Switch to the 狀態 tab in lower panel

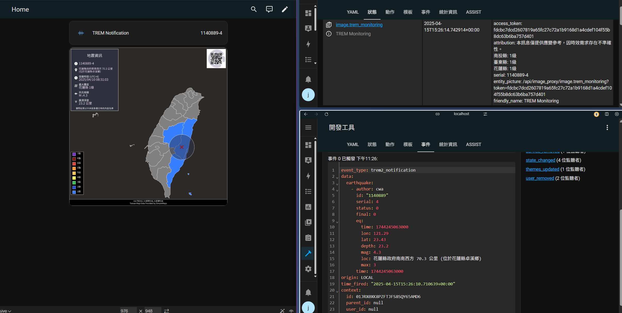372,145
